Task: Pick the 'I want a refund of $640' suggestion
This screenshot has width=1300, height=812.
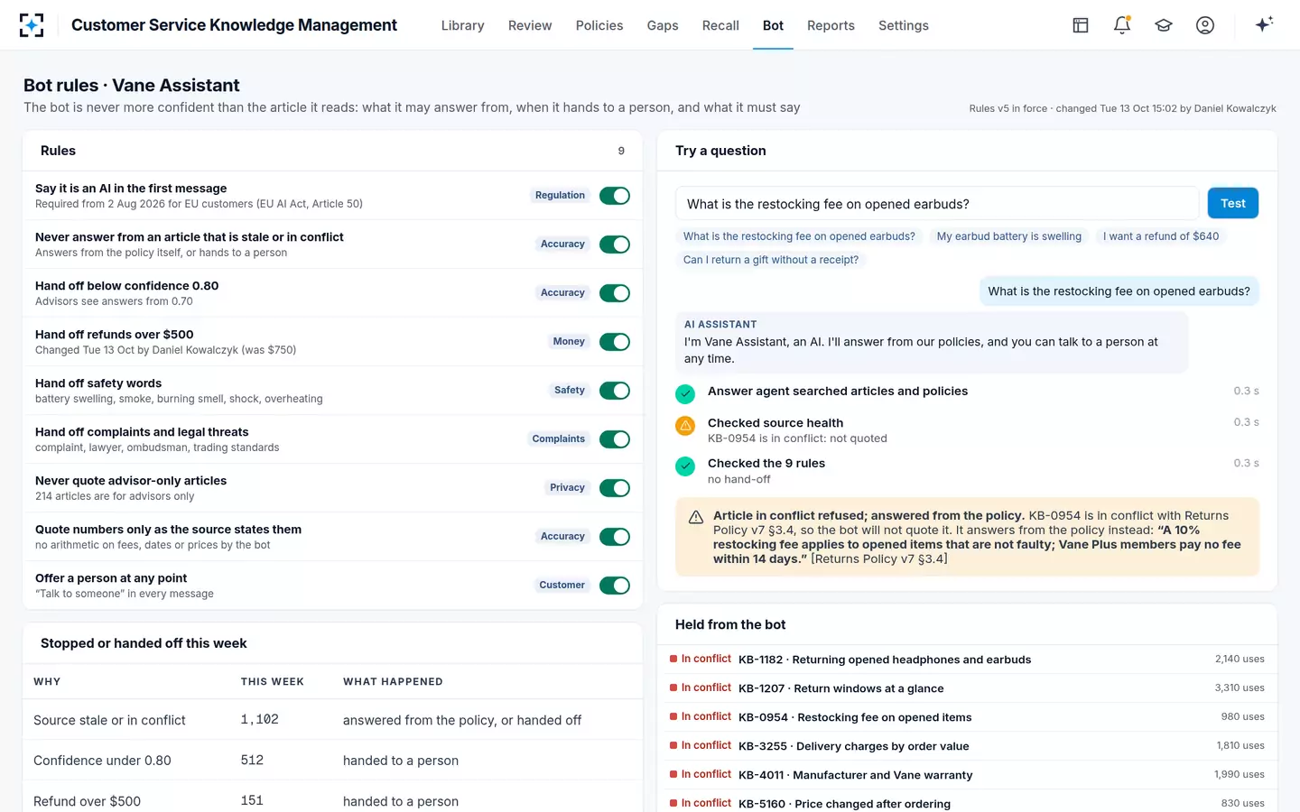Action: [x=1161, y=236]
